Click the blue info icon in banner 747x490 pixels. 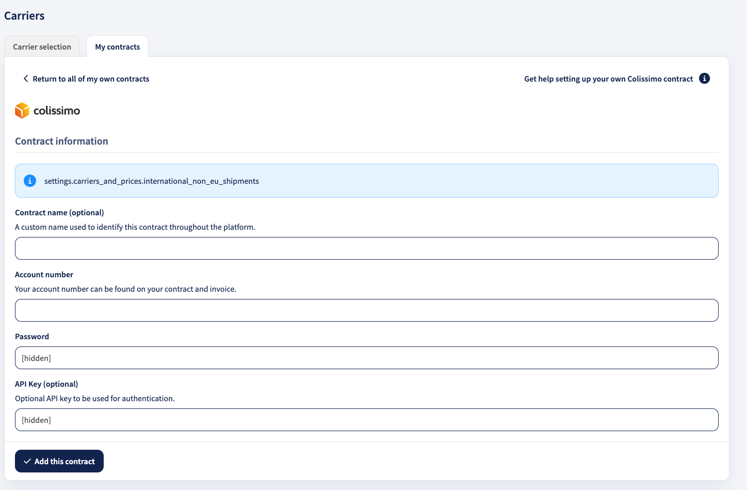point(30,181)
